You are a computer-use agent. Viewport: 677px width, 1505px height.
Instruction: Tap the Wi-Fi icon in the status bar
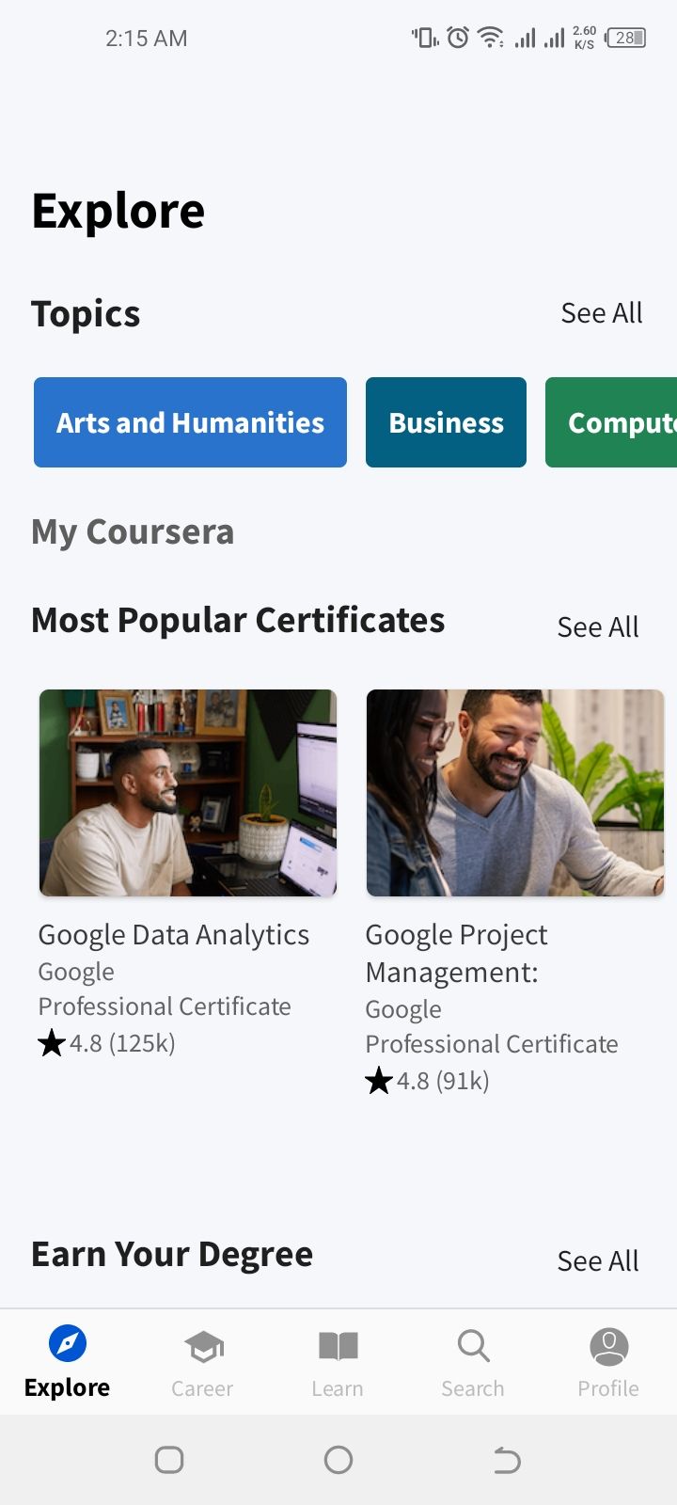[490, 38]
